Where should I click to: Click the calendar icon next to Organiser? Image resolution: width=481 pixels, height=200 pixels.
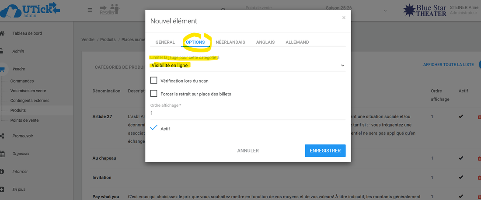click(3, 154)
